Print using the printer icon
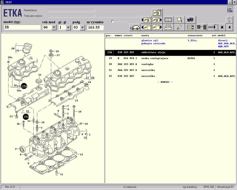Viewport: 237px width, 190px height. point(168,27)
